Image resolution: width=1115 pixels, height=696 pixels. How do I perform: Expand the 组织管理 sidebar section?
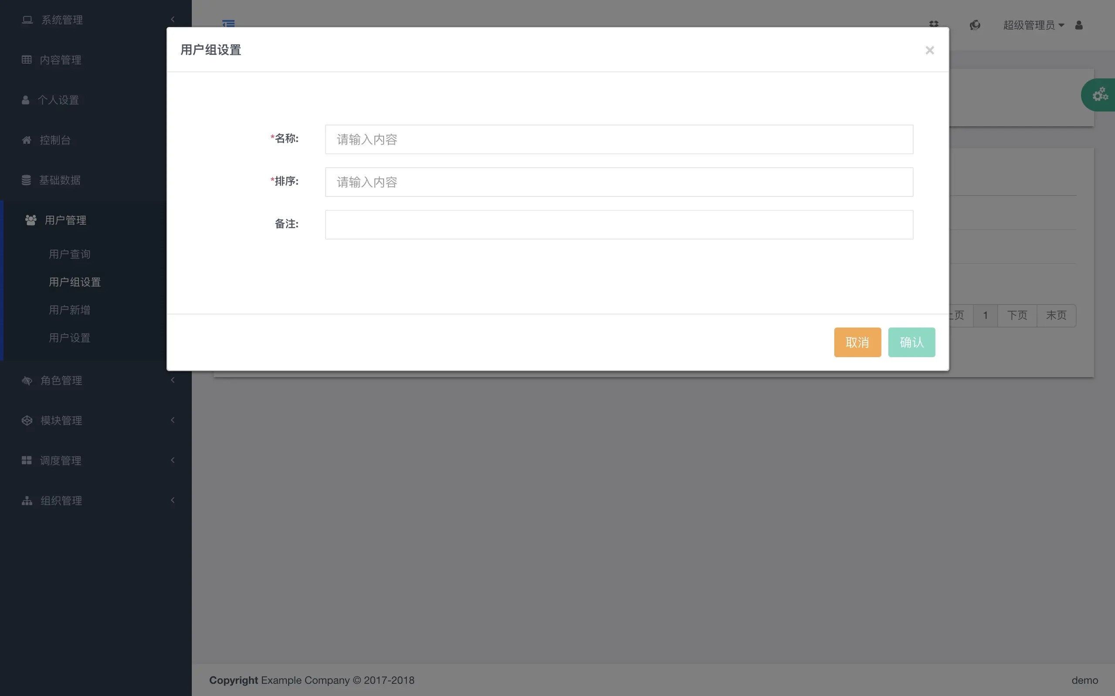pos(61,500)
